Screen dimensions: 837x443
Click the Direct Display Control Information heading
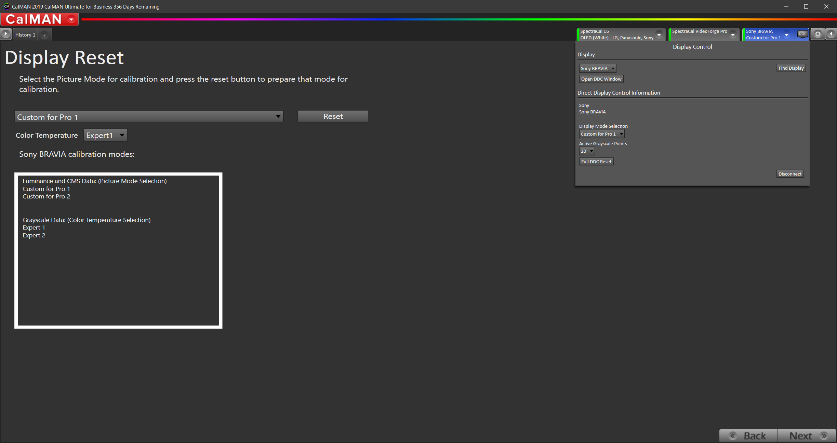[x=619, y=93]
